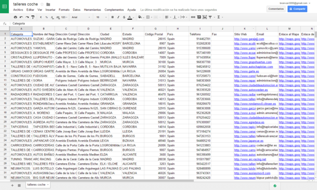Open the Google Sheets home icon
Image resolution: width=317 pixels, height=190 pixels.
4,6
